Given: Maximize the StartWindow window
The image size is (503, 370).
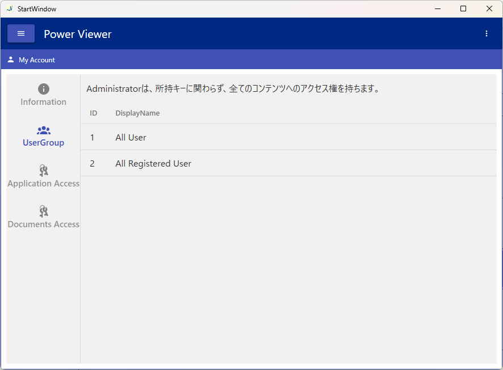Looking at the screenshot, I should coord(463,8).
